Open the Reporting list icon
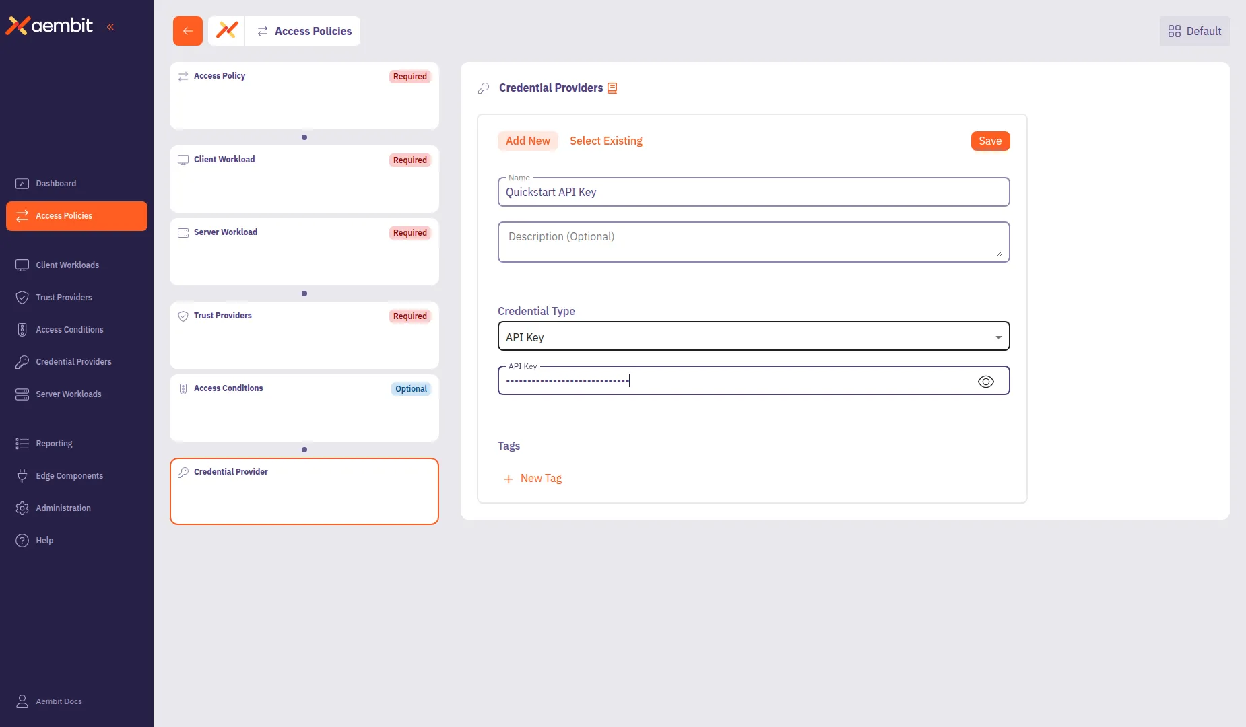The width and height of the screenshot is (1246, 727). 22,443
